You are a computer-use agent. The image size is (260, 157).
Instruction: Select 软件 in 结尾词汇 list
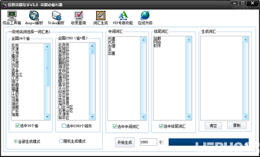point(157,46)
